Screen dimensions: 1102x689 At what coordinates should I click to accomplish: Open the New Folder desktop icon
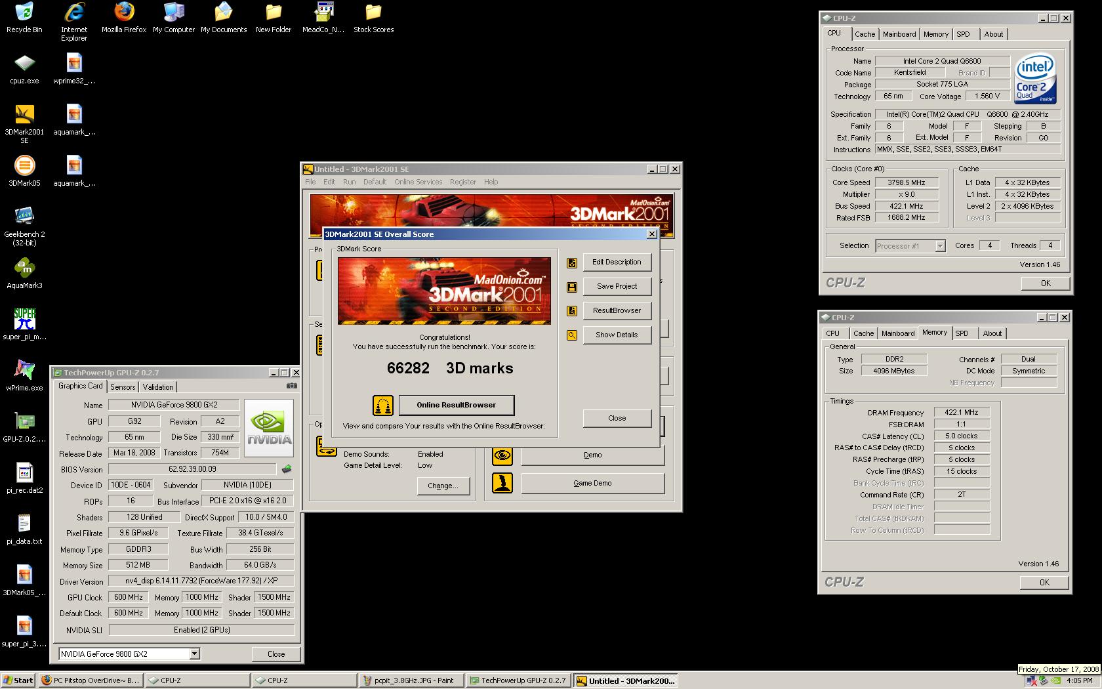pyautogui.click(x=274, y=18)
